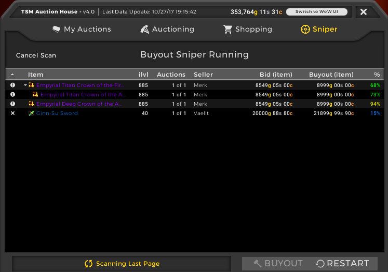Select the Ginn-Su Sword row
The height and width of the screenshot is (272, 388).
pos(195,113)
